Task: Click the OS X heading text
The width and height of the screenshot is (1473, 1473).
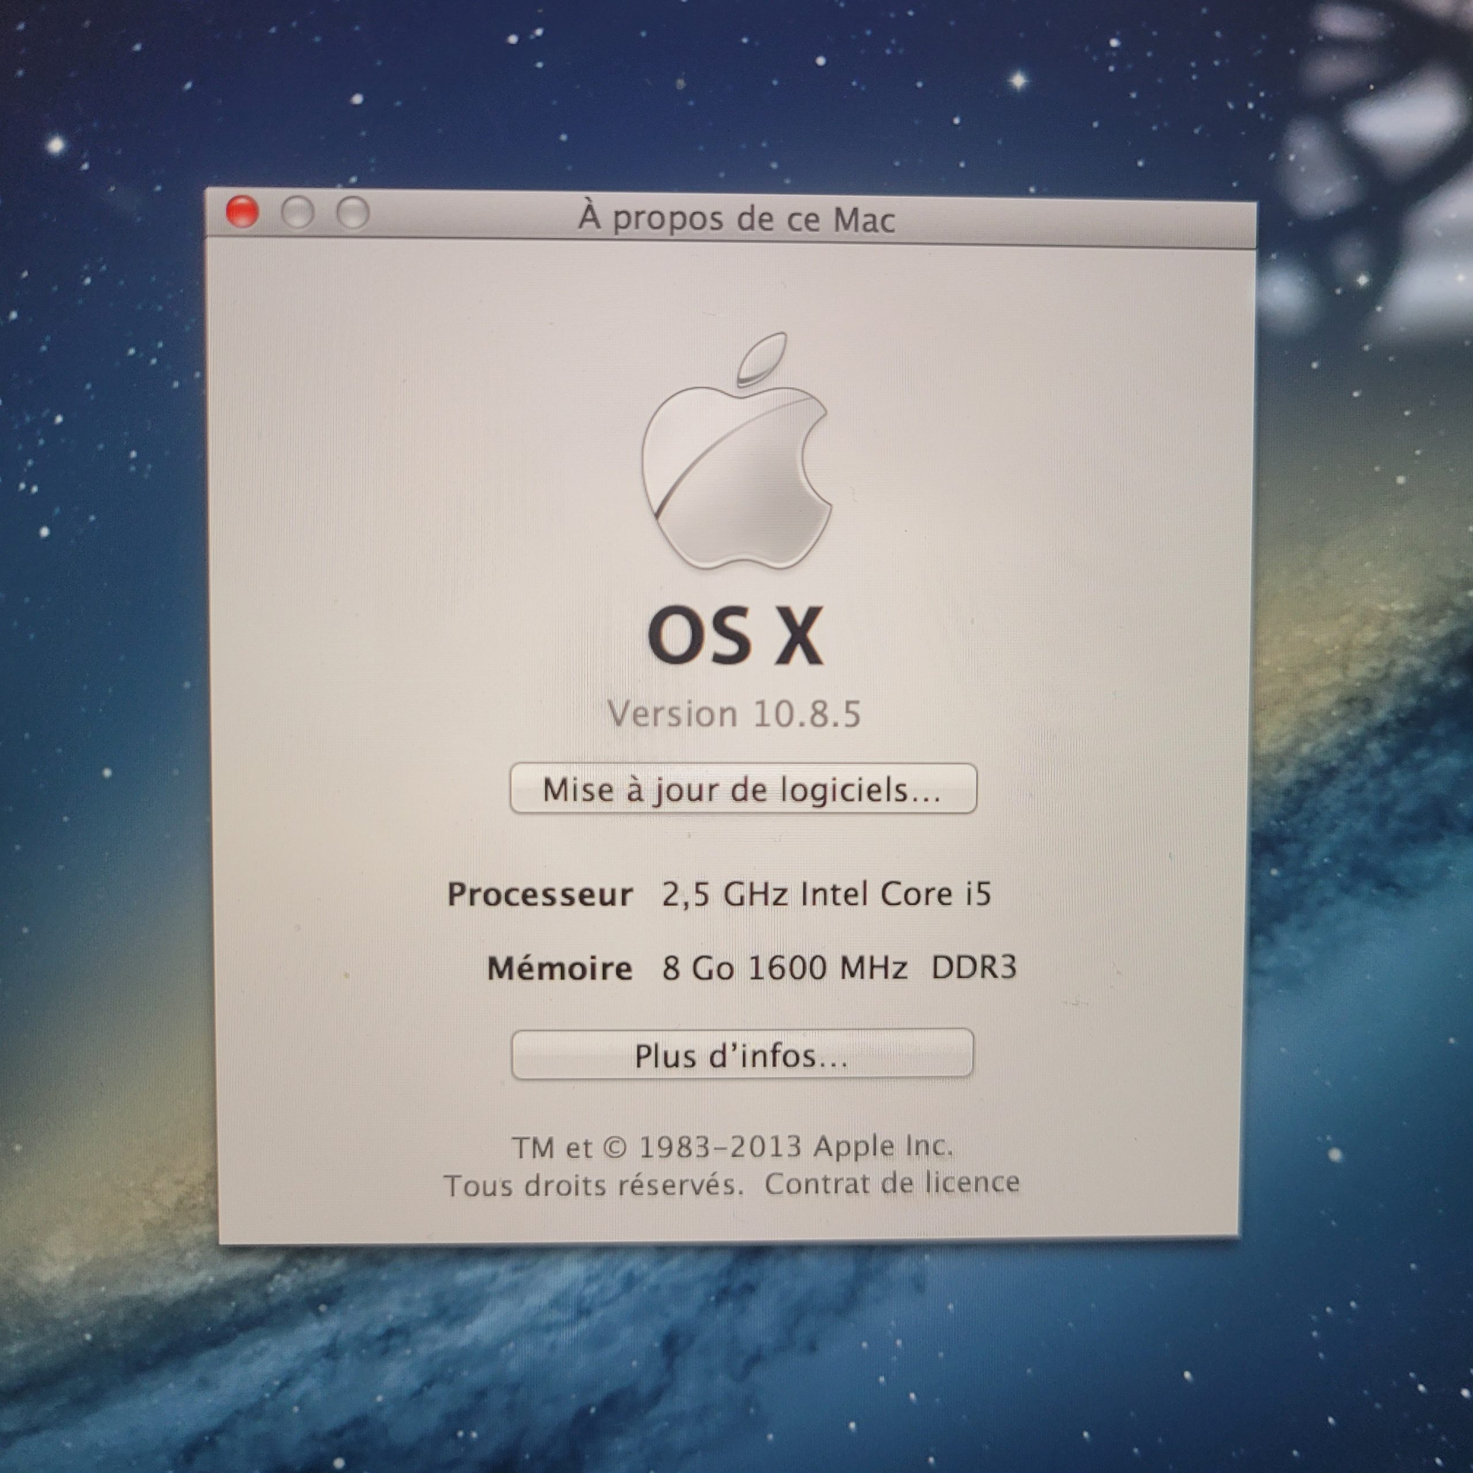Action: pyautogui.click(x=736, y=636)
